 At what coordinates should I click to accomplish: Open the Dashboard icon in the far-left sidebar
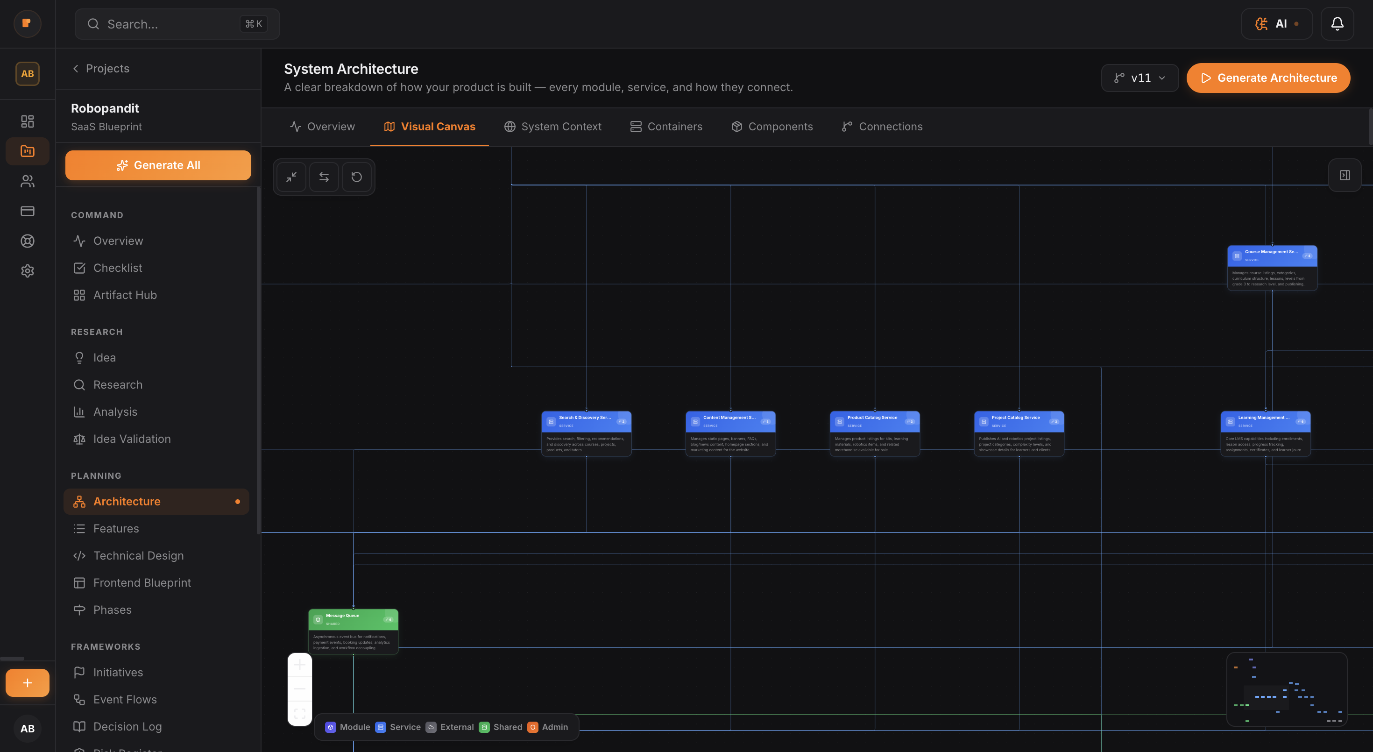pyautogui.click(x=28, y=121)
